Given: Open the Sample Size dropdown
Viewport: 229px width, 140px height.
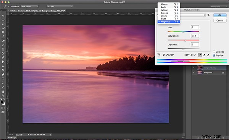Looking at the screenshot, I should pos(29,7).
